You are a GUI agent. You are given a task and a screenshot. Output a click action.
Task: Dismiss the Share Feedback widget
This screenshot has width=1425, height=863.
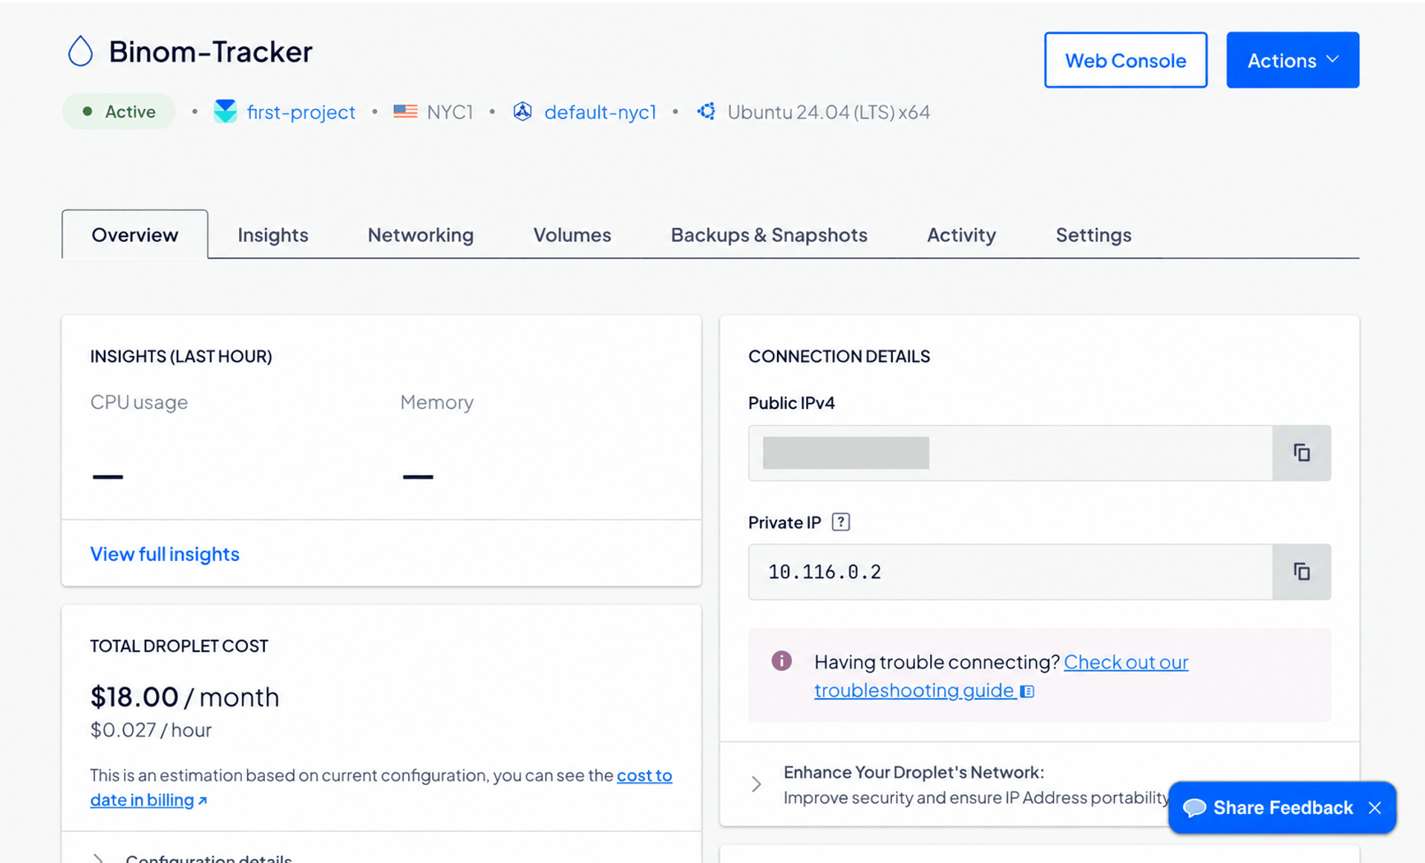tap(1375, 807)
